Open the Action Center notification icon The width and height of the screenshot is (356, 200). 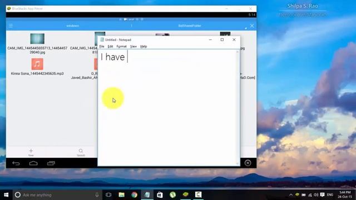click(322, 195)
